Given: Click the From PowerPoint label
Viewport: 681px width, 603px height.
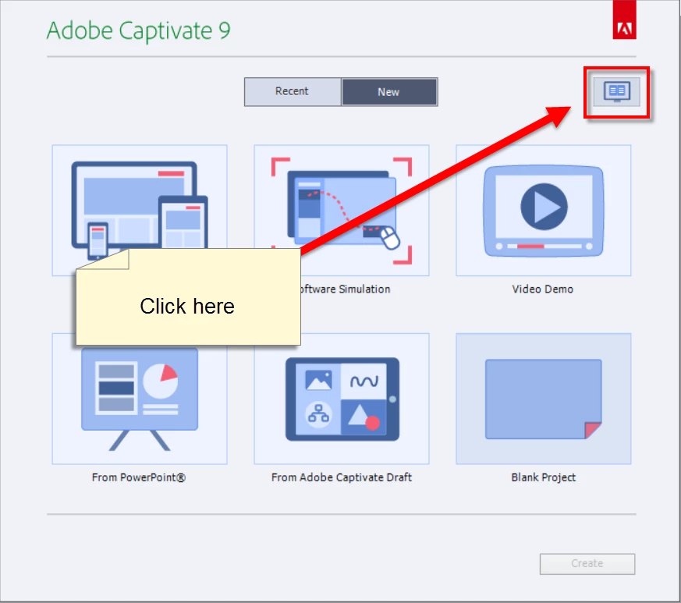Looking at the screenshot, I should (139, 477).
